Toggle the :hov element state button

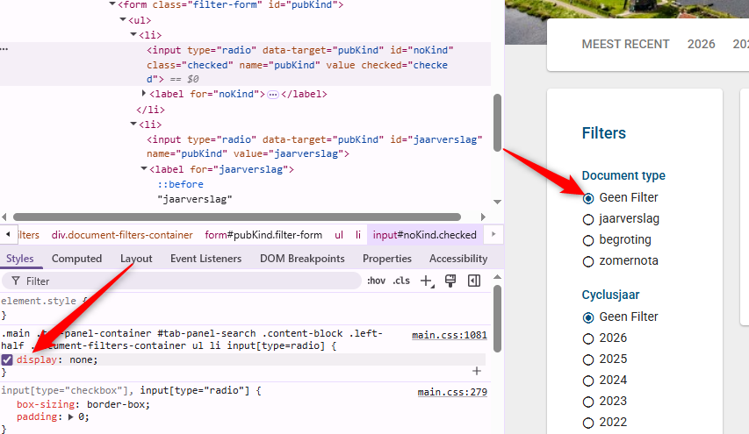(376, 281)
